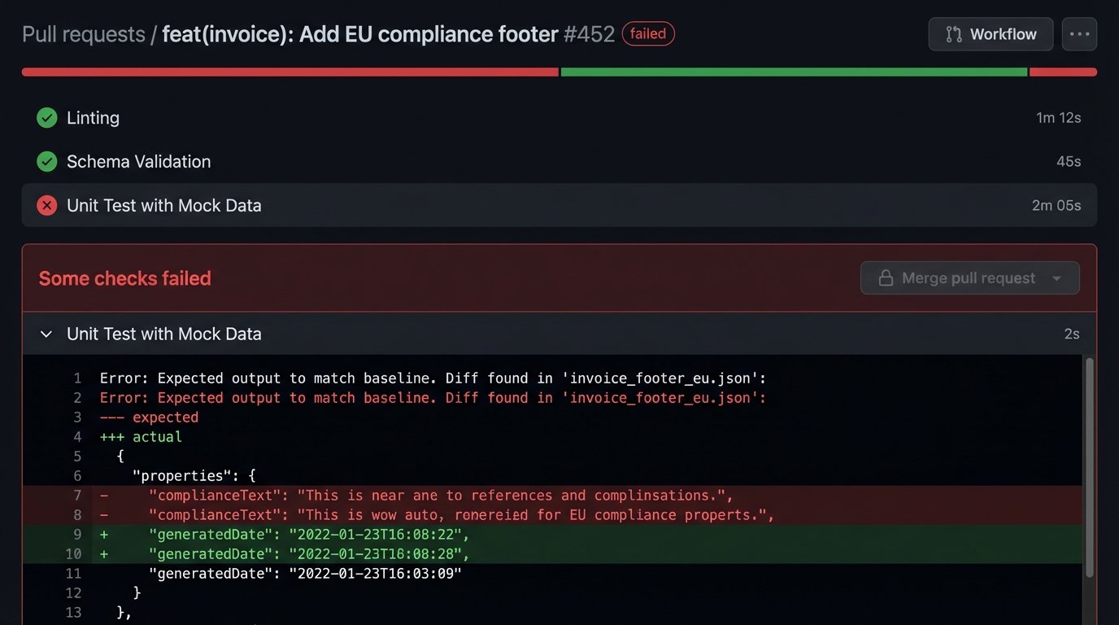Select the added generatedDate line 9 in the diff
The width and height of the screenshot is (1119, 625).
[x=309, y=535]
